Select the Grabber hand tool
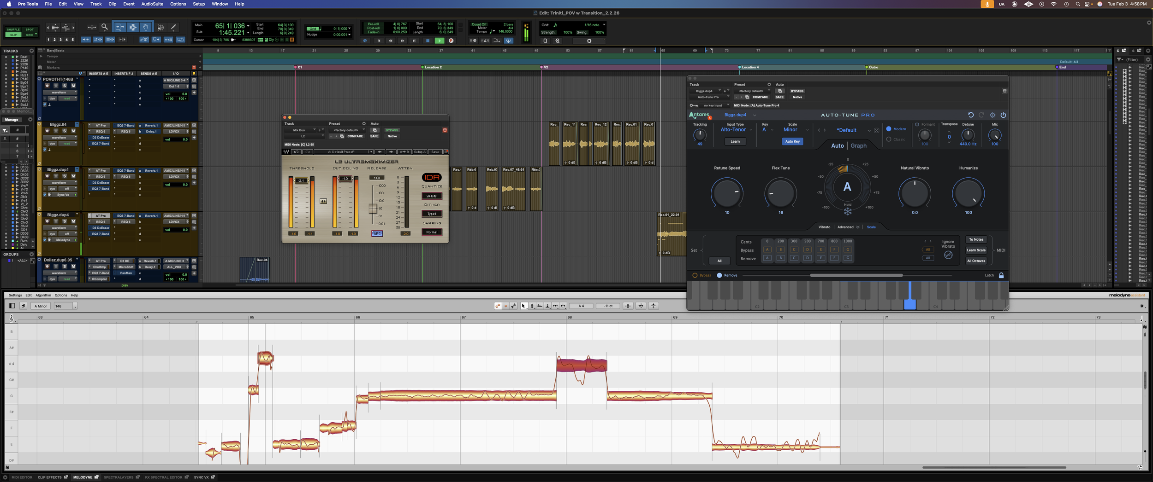 coord(145,27)
